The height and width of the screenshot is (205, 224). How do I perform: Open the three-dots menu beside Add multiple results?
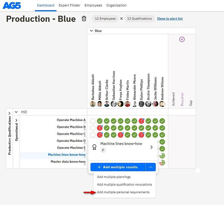pos(151,167)
